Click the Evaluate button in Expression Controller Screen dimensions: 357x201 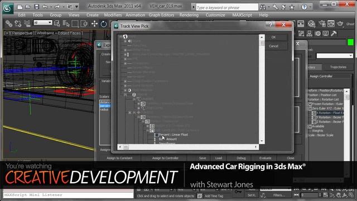(x=266, y=158)
